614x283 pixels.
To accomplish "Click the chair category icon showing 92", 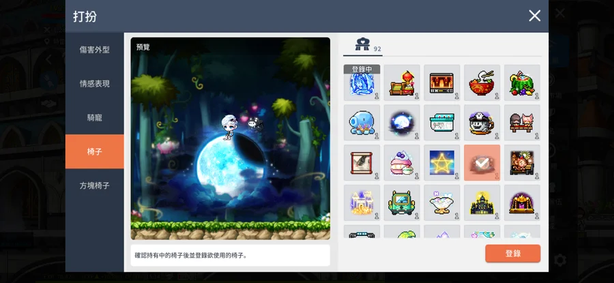I will click(x=362, y=46).
